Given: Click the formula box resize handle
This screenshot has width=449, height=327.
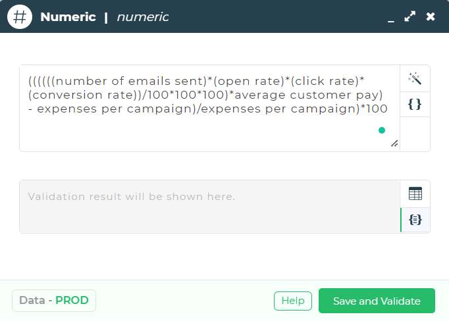Looking at the screenshot, I should (394, 143).
